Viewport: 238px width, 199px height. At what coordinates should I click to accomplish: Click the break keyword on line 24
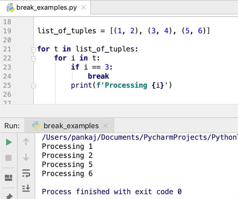[x=98, y=76]
